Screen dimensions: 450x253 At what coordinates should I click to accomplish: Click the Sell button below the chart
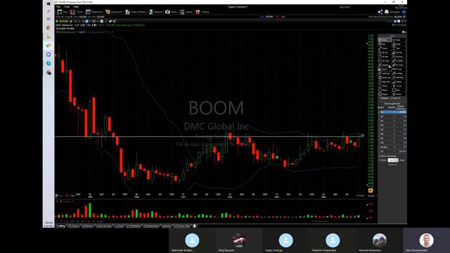(x=67, y=195)
